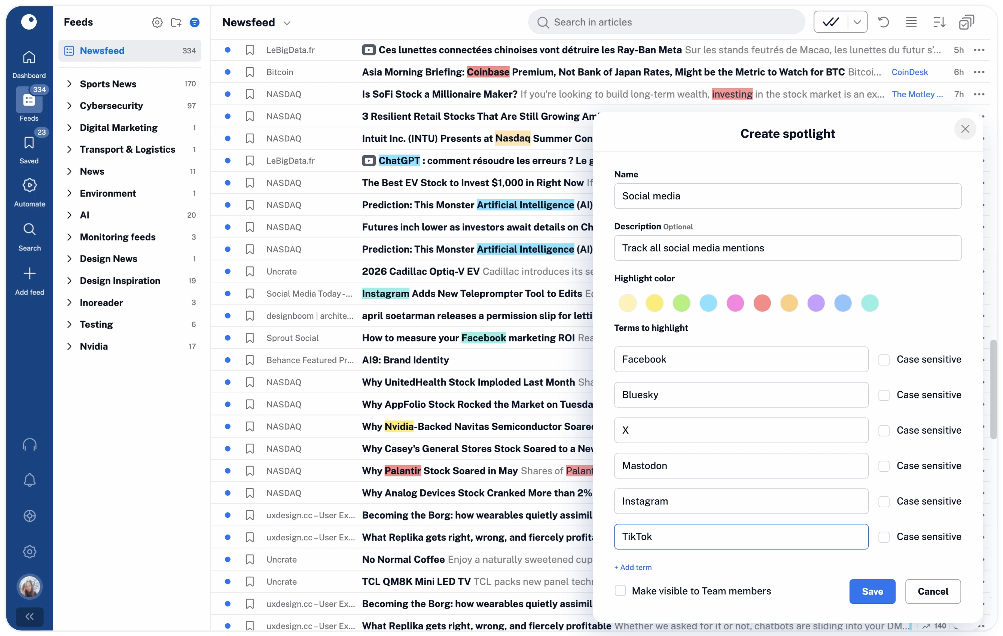Expand the Environment folder
This screenshot has height=636, width=1003.
[69, 193]
